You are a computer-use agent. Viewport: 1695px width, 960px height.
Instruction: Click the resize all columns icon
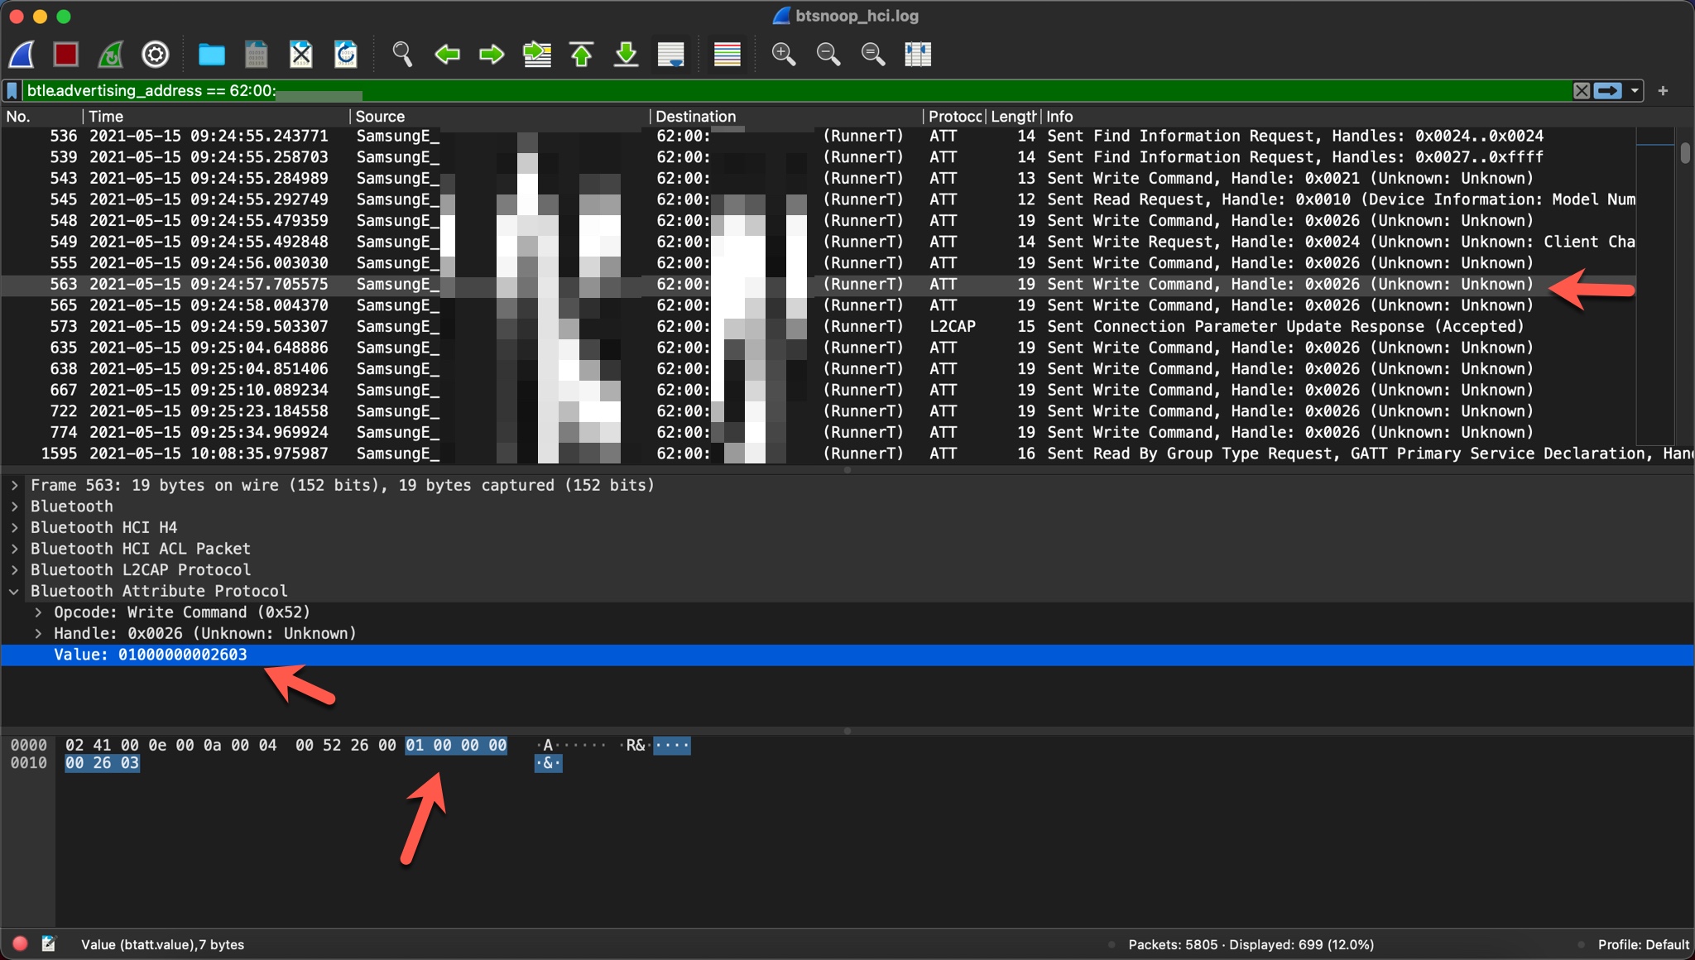pyautogui.click(x=918, y=55)
